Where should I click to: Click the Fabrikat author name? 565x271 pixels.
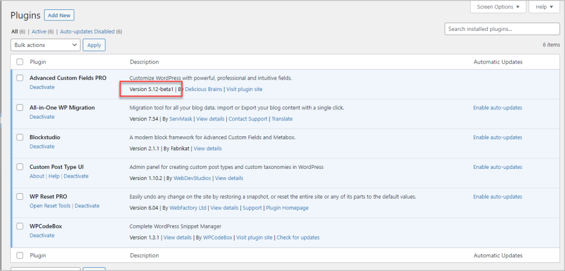[180, 148]
